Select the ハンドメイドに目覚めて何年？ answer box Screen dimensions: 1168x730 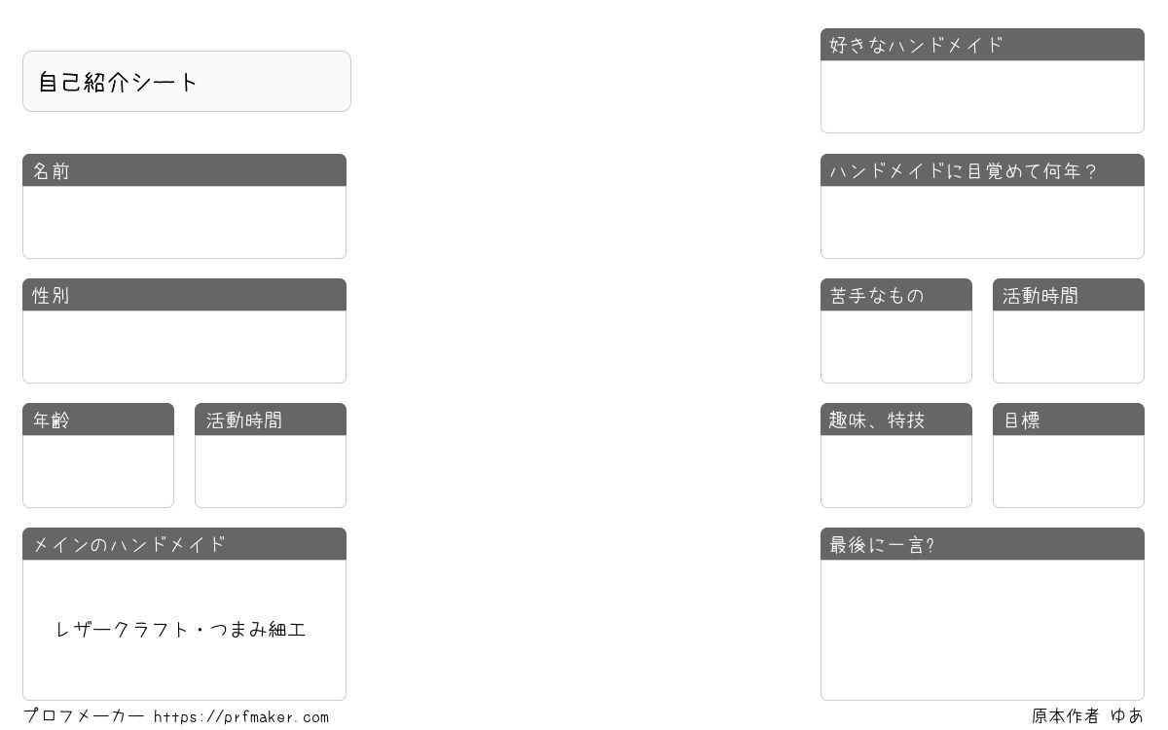click(x=982, y=222)
